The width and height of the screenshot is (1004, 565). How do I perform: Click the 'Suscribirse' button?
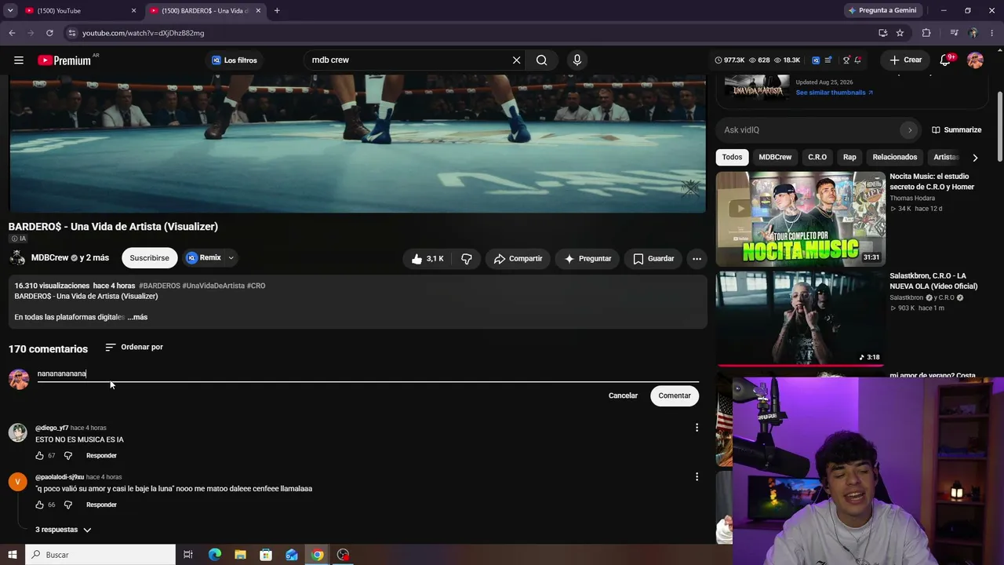pos(149,258)
